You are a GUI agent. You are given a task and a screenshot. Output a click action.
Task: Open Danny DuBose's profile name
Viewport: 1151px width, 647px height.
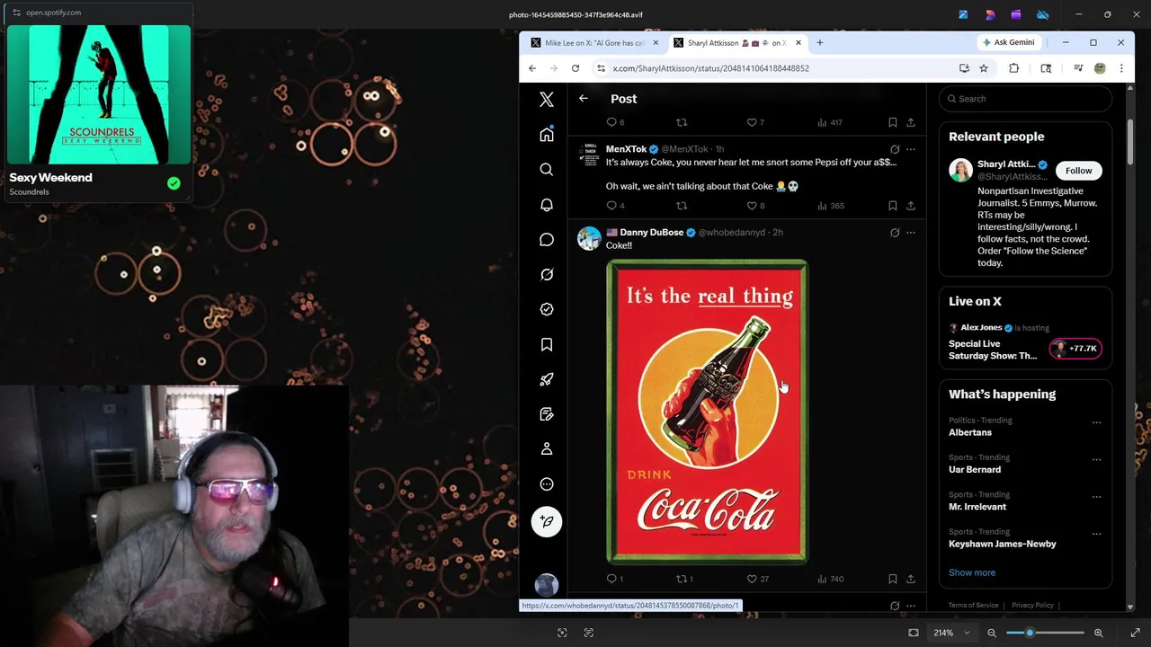[x=651, y=233]
